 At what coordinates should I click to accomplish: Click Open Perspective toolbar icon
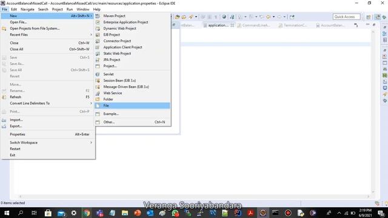(x=369, y=17)
